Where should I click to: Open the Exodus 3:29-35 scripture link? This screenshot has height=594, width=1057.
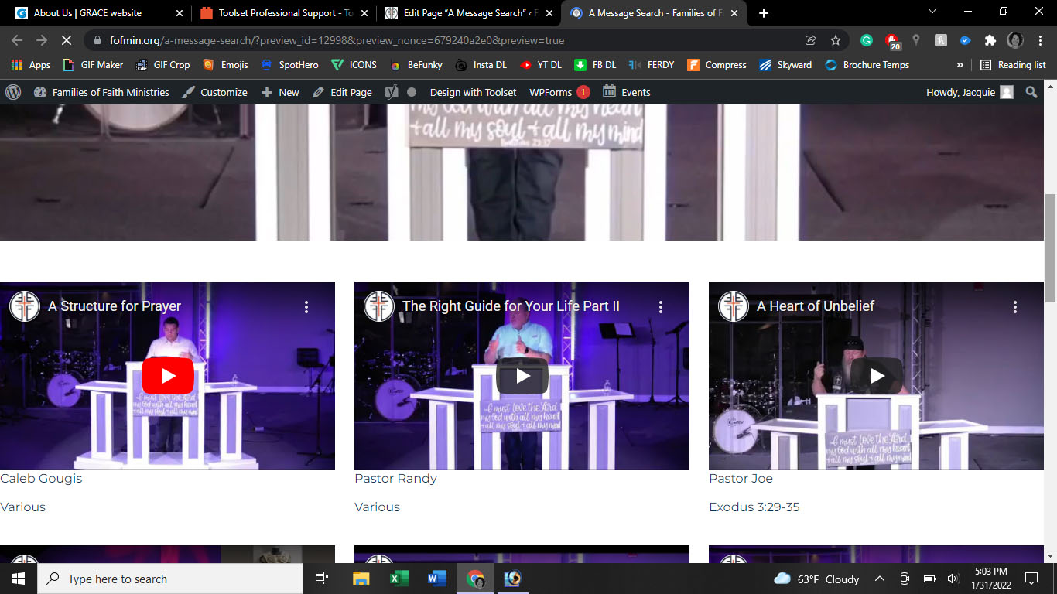[x=754, y=507]
